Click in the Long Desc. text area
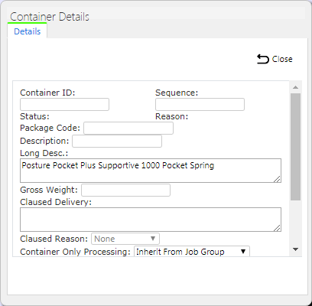 click(151, 171)
